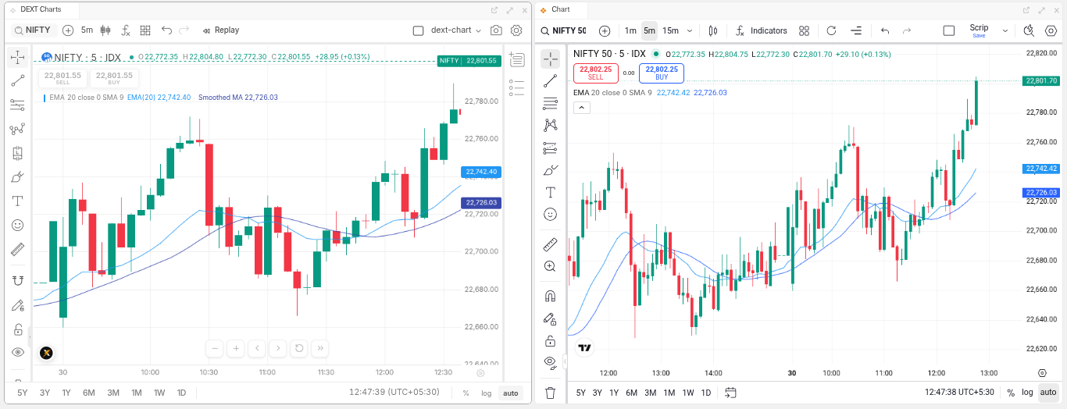This screenshot has height=409, width=1067.
Task: Click the blue BUY 22,802.25 button
Action: (662, 73)
